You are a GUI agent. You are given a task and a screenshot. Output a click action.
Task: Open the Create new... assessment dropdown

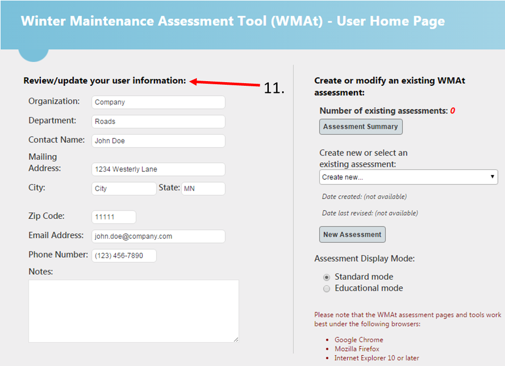pos(408,177)
